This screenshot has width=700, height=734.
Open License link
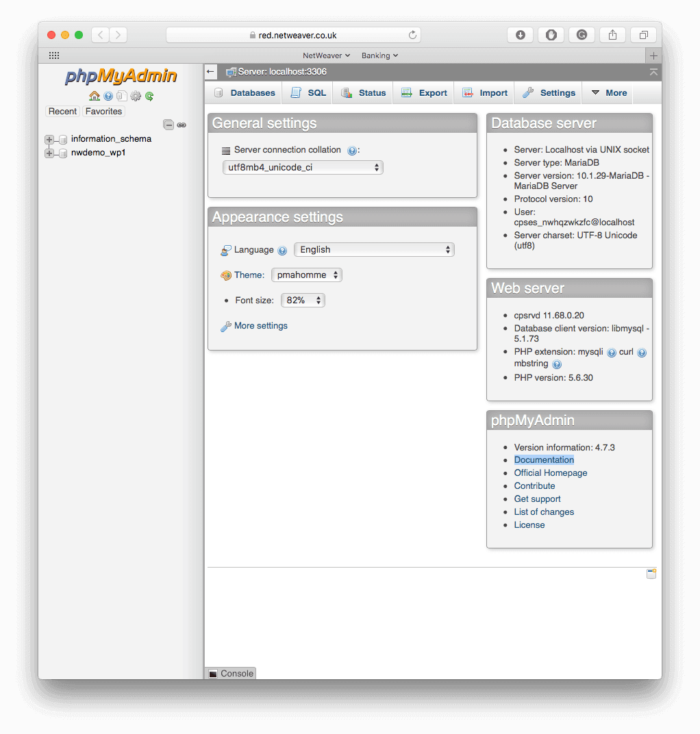(x=529, y=525)
